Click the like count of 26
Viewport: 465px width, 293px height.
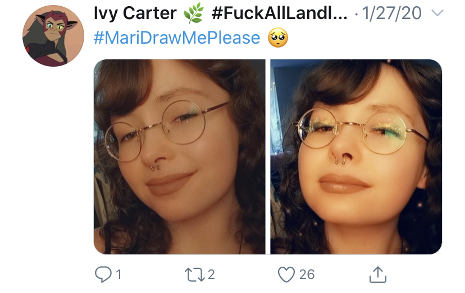click(307, 275)
